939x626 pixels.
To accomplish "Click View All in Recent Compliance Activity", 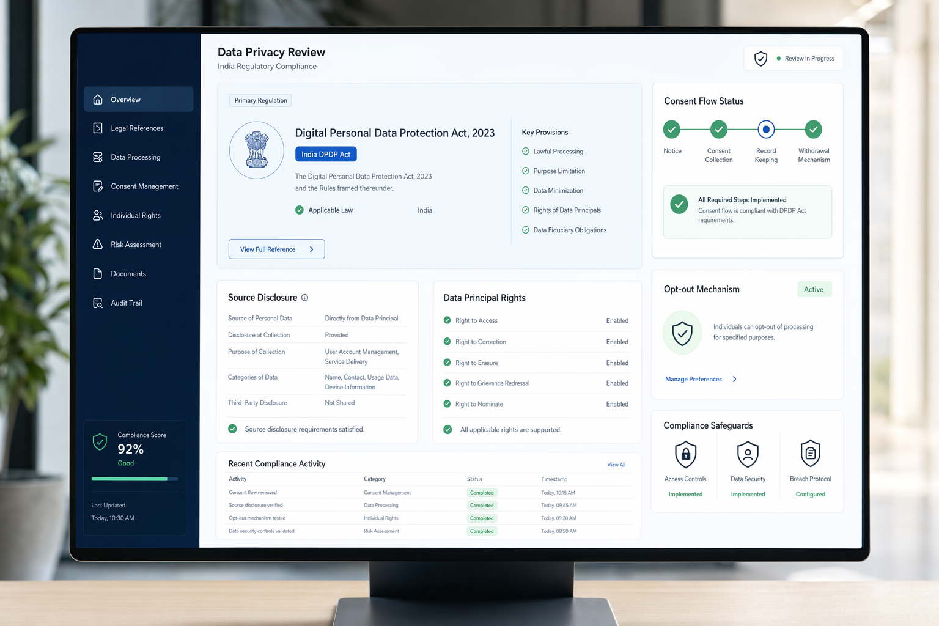I will coord(616,465).
